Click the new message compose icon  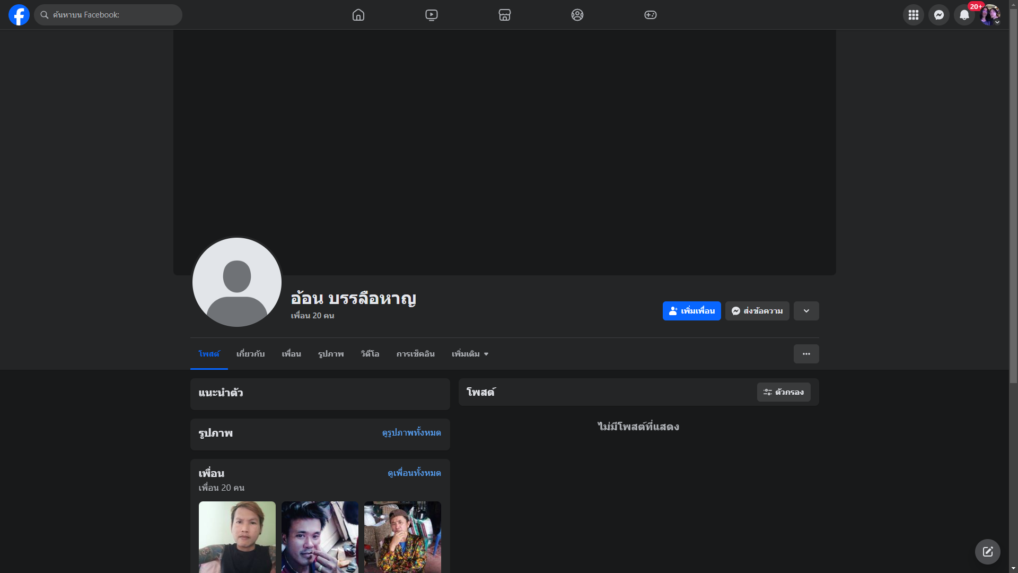(987, 552)
